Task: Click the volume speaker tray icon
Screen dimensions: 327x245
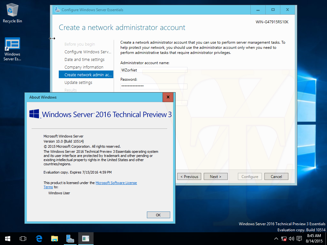Action: pos(291,238)
